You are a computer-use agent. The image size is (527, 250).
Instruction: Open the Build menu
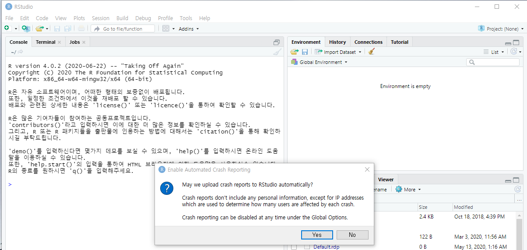tap(123, 18)
